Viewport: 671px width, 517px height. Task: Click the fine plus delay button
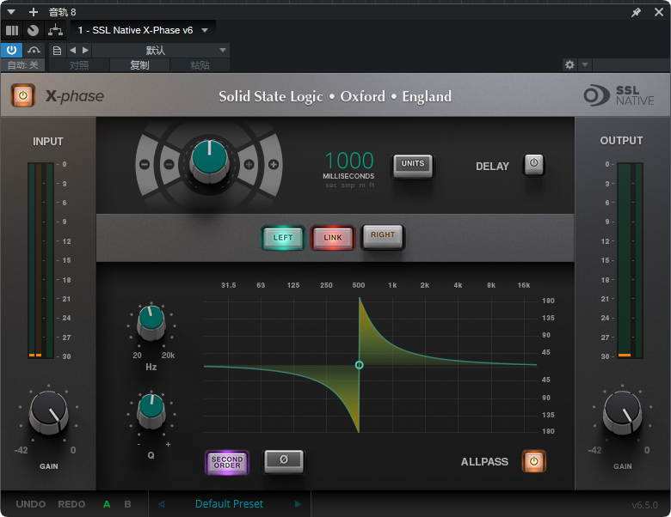(x=249, y=165)
